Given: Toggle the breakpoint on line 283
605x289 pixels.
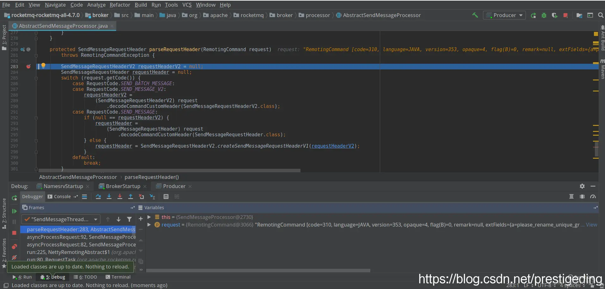Looking at the screenshot, I should point(28,66).
